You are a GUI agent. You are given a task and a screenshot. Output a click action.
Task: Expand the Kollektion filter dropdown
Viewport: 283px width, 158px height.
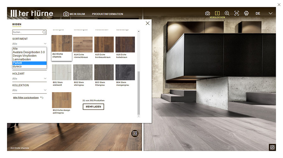click(x=29, y=90)
